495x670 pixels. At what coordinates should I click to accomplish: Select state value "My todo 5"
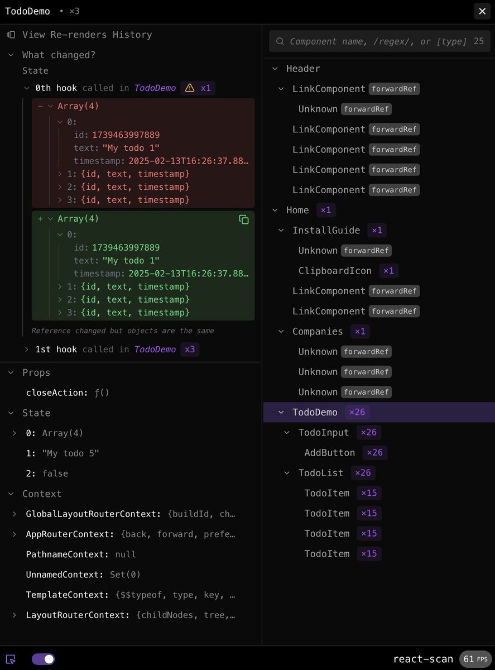(x=70, y=453)
